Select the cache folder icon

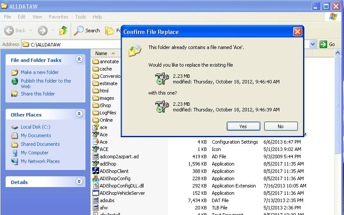(96, 69)
